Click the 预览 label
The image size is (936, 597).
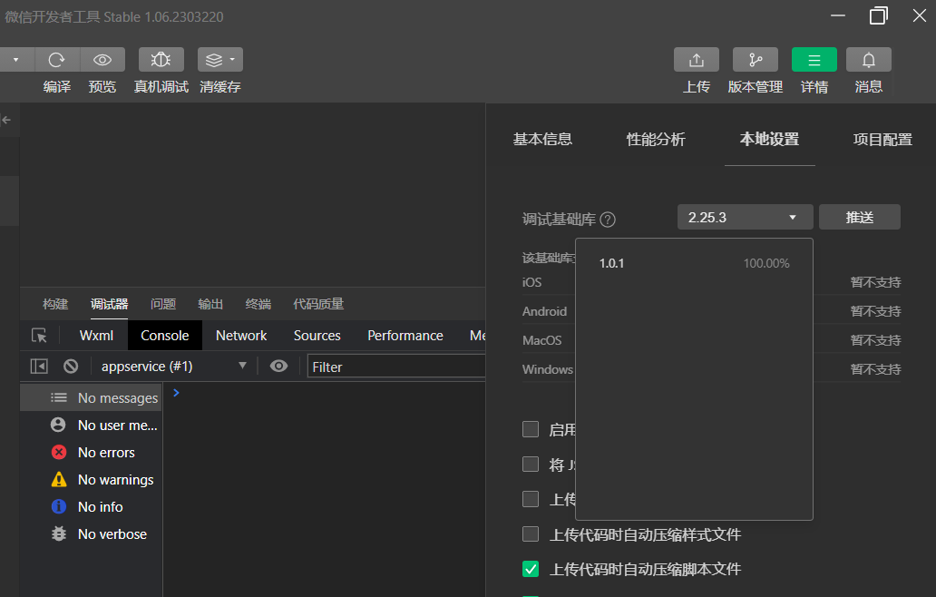coord(102,87)
